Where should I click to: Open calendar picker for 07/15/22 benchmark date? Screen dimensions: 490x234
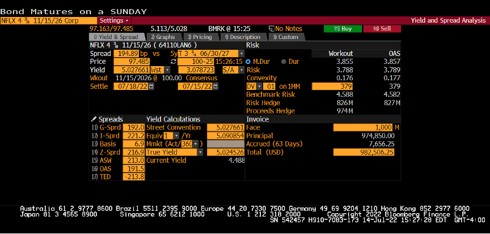(x=216, y=86)
